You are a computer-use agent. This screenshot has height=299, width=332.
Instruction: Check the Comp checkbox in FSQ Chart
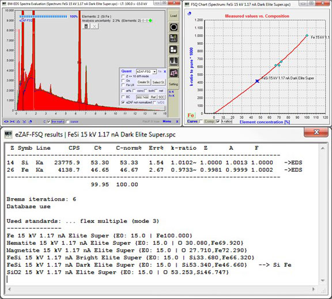point(201,121)
